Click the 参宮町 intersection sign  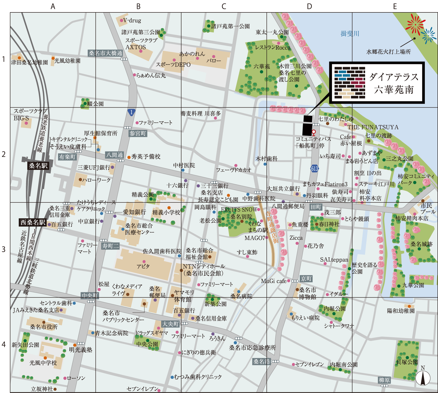tap(138, 133)
